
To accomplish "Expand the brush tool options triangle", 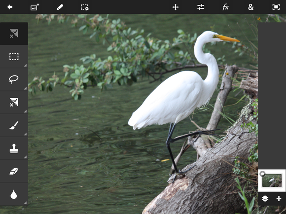I will [25, 134].
